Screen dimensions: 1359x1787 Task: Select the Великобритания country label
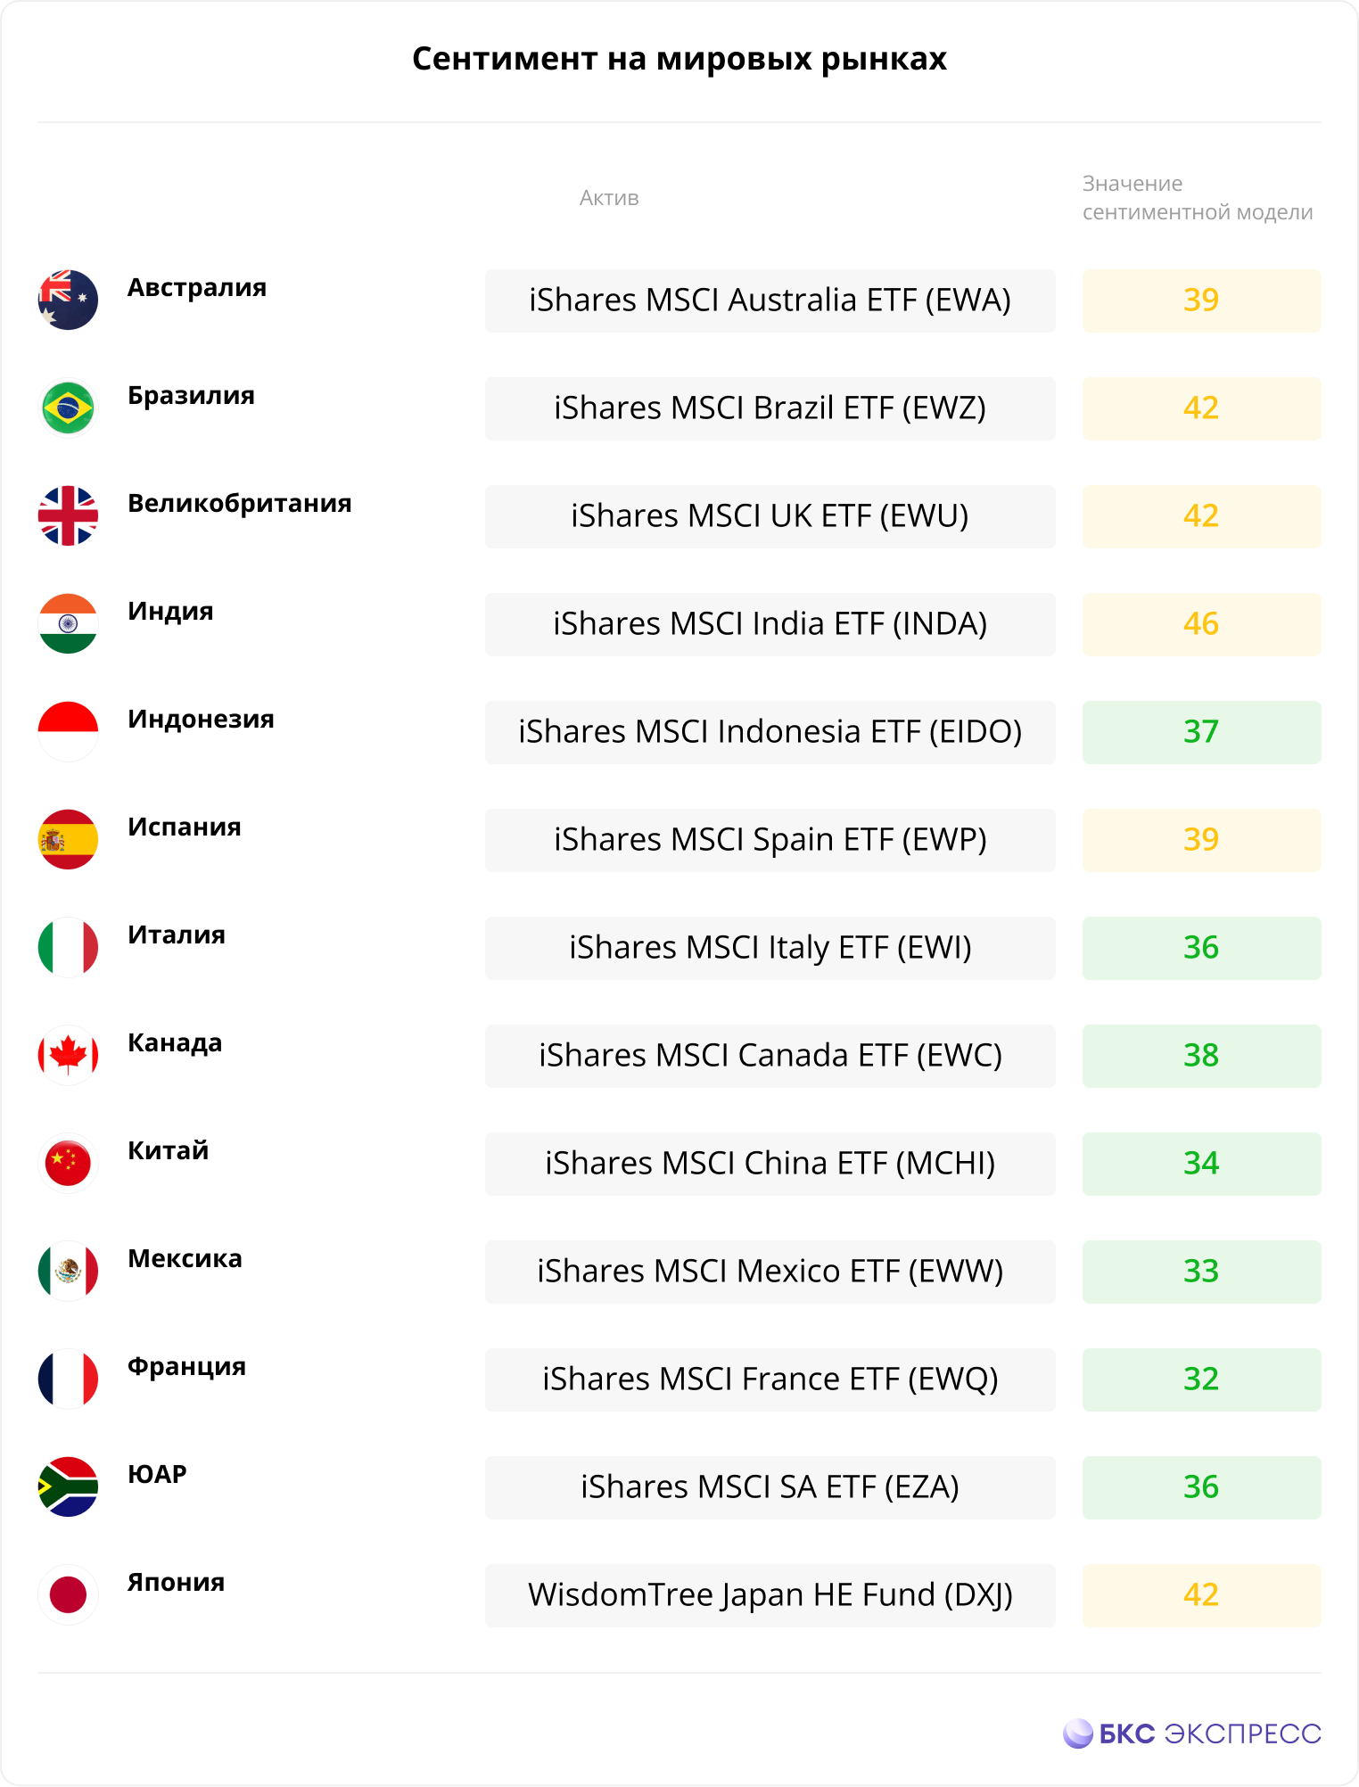[x=240, y=503]
